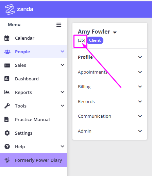
Task: Expand the Appointments section chevron
Action: point(140,72)
